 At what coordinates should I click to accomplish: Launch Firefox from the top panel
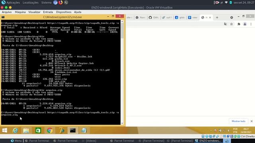point(61,2)
